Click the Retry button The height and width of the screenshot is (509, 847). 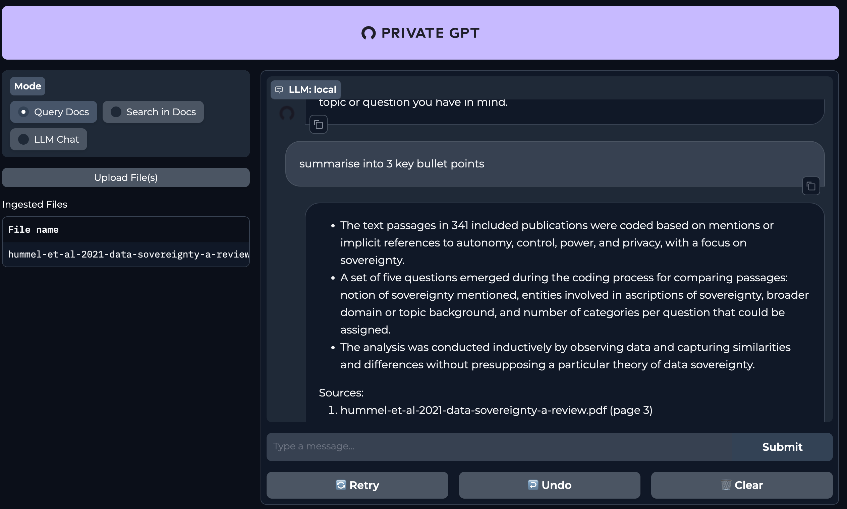pyautogui.click(x=357, y=485)
